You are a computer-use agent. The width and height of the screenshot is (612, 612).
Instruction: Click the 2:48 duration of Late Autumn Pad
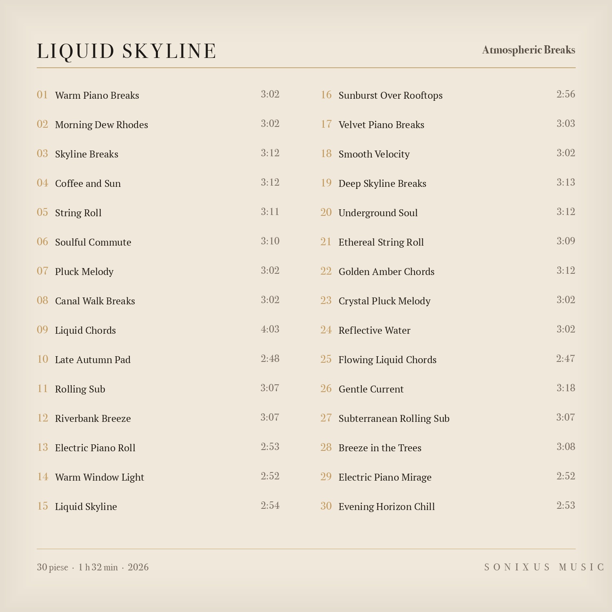point(270,359)
